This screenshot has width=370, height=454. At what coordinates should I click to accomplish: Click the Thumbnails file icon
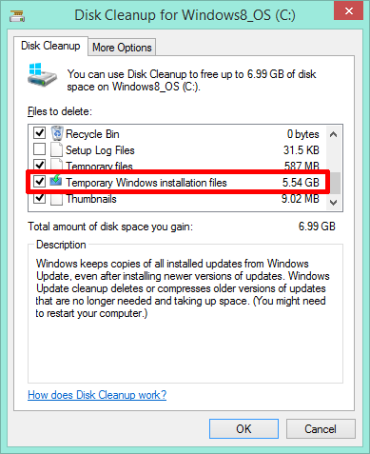pos(56,199)
